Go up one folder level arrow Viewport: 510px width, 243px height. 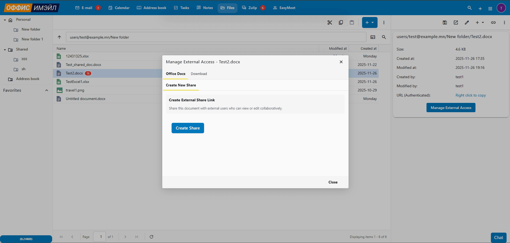point(59,37)
